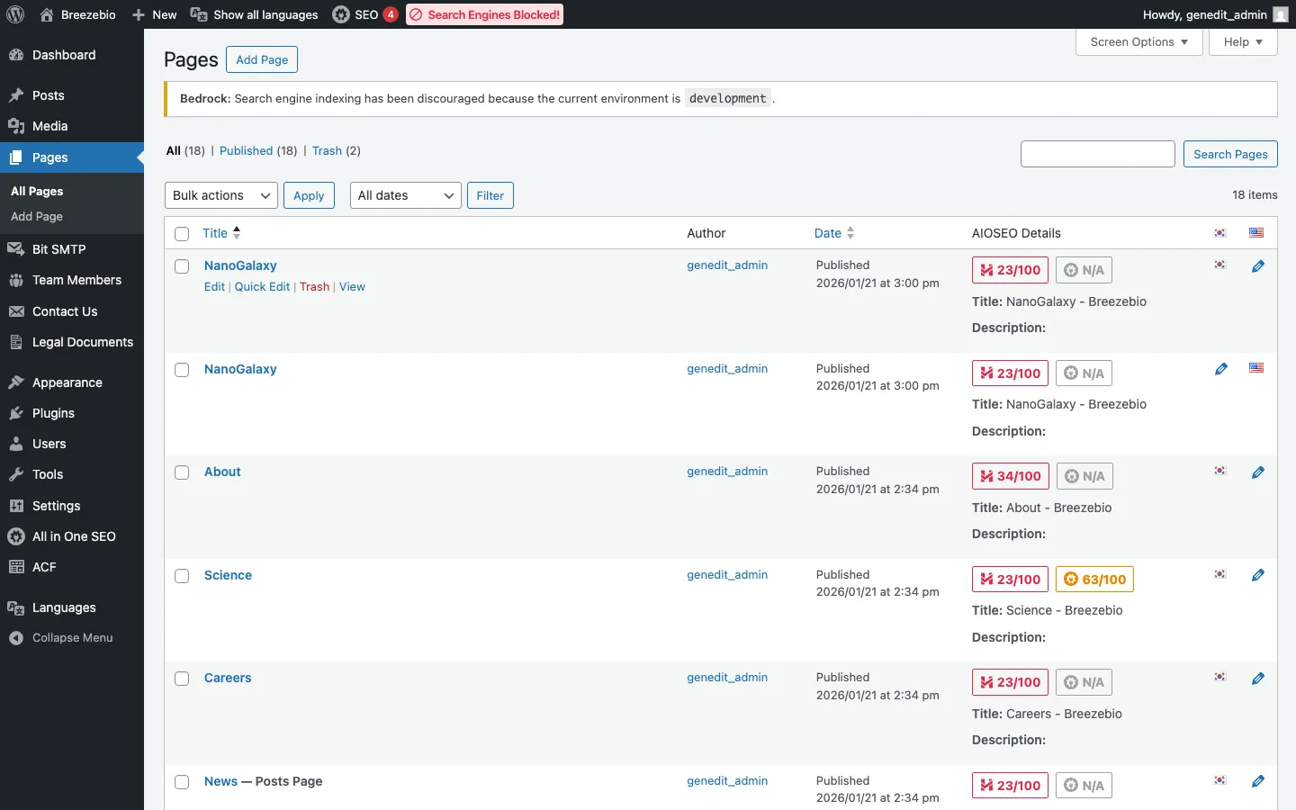Open the Trash (2) filter link

327,151
